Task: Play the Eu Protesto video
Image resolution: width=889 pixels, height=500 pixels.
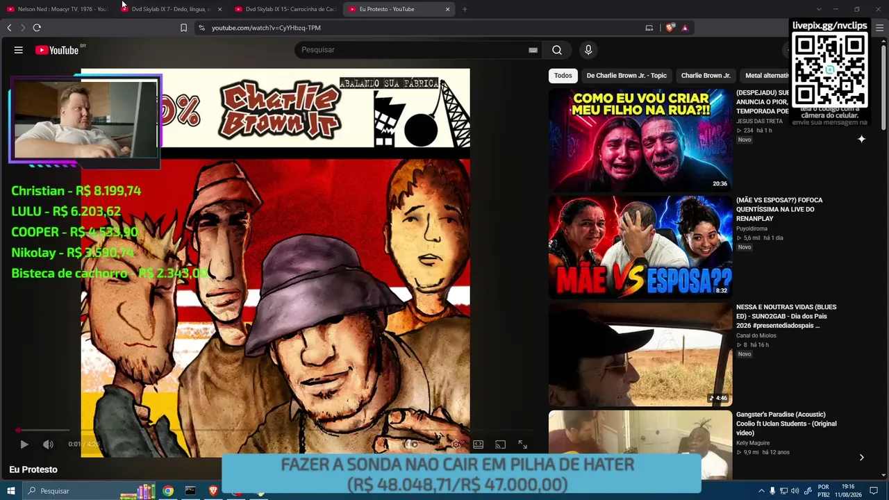Action: point(24,444)
